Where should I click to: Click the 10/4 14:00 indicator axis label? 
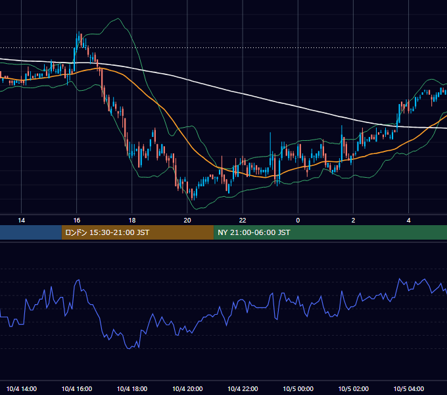pos(22,388)
